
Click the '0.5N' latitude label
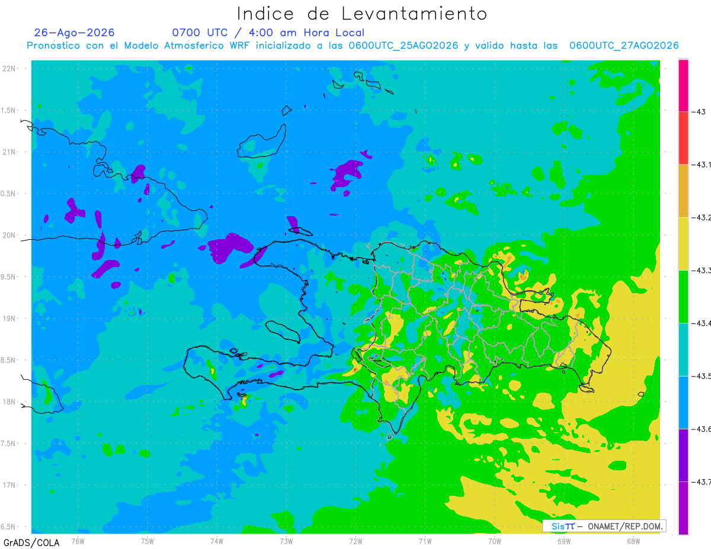(x=8, y=194)
